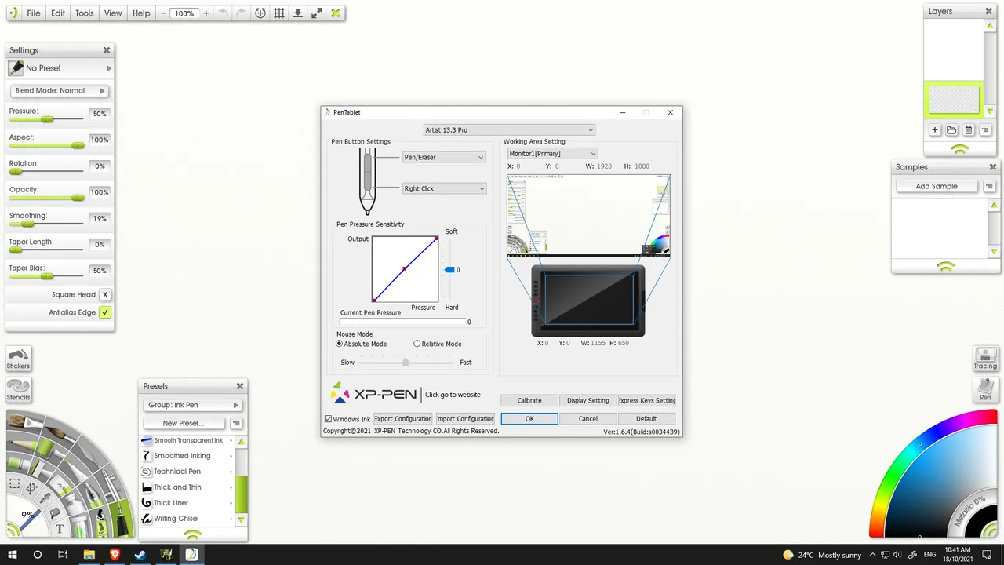Toggle the grid icon in the top toolbar
This screenshot has height=565, width=1004.
279,13
